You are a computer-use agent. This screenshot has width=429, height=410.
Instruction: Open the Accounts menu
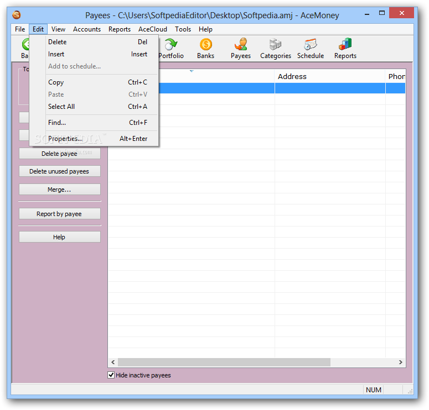87,29
